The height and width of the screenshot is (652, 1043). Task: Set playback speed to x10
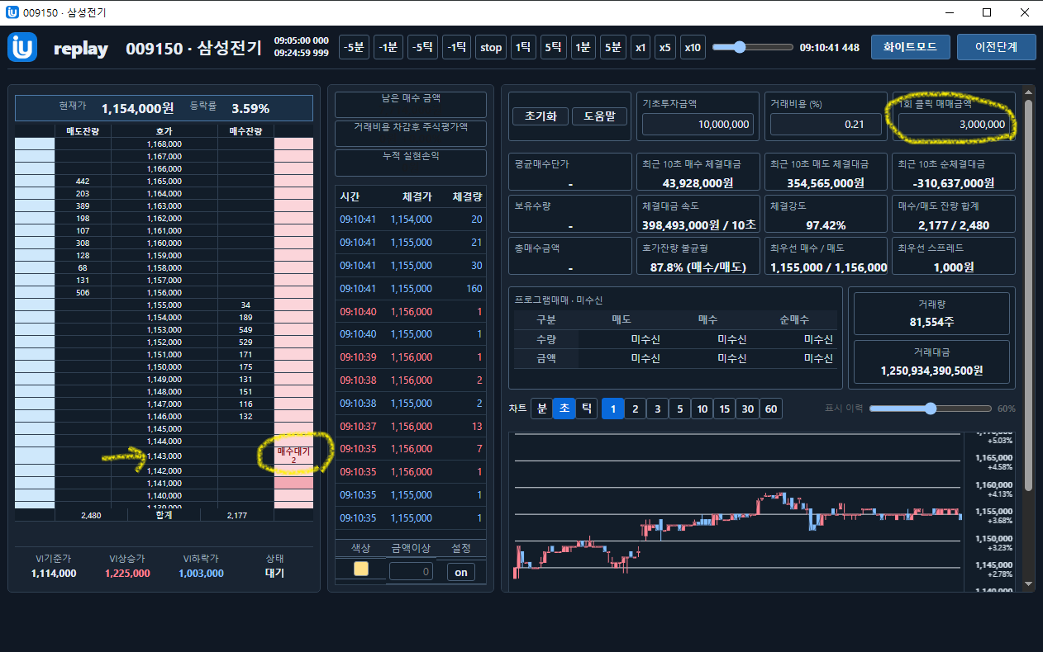tap(692, 47)
